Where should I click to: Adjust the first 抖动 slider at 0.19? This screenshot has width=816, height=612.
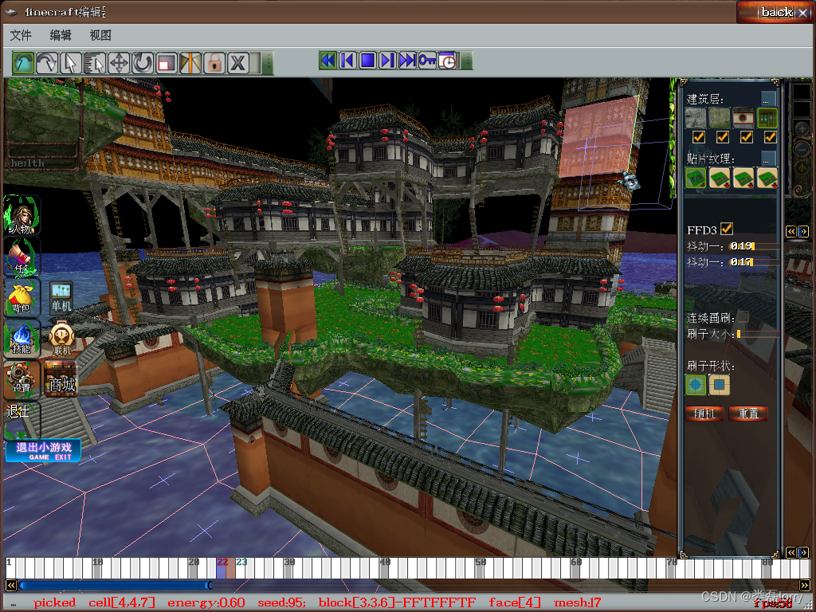[754, 246]
